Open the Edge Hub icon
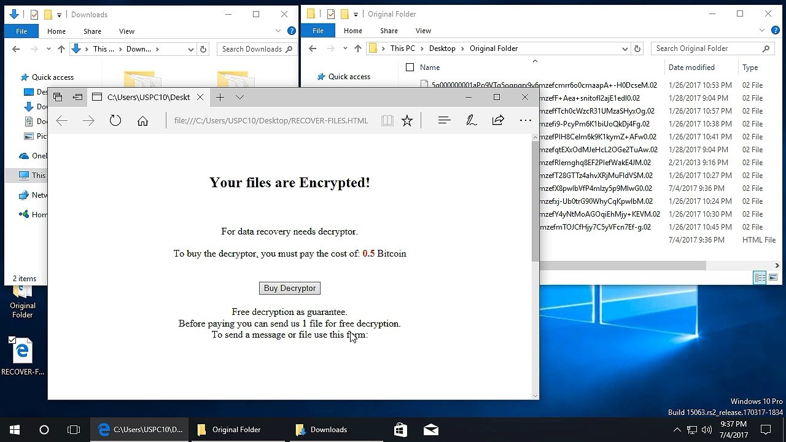Screen dimensions: 786x442 click(445, 121)
